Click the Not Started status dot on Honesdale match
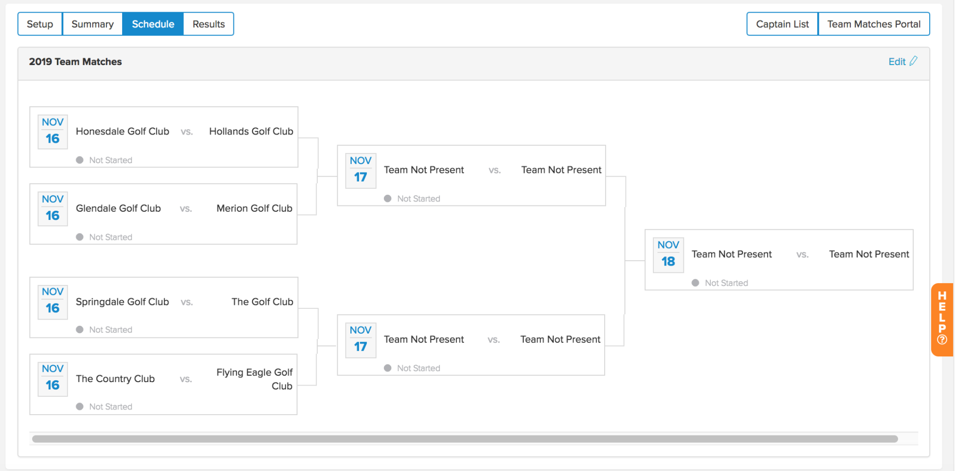This screenshot has width=955, height=471. click(80, 160)
